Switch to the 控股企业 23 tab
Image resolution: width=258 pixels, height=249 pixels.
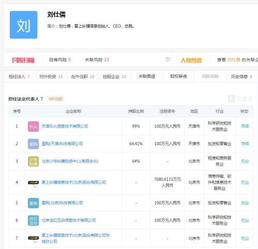[115, 76]
